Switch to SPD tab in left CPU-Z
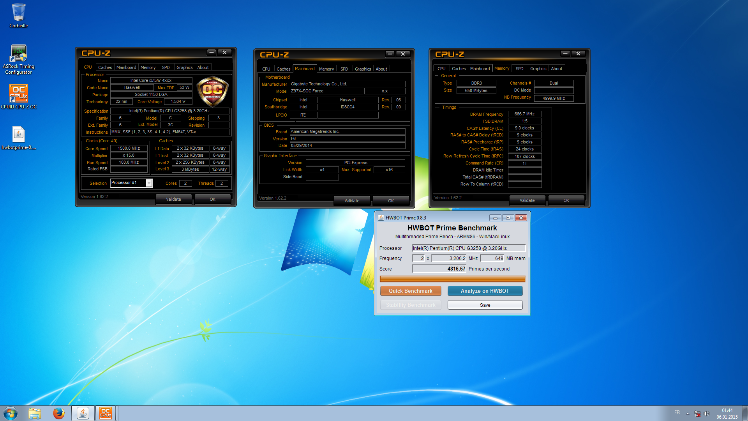The height and width of the screenshot is (421, 748). click(x=166, y=67)
